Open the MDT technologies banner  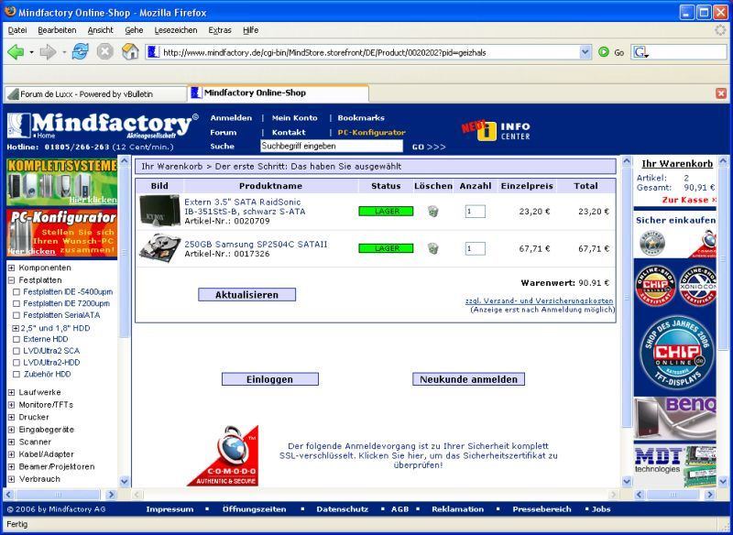point(674,466)
